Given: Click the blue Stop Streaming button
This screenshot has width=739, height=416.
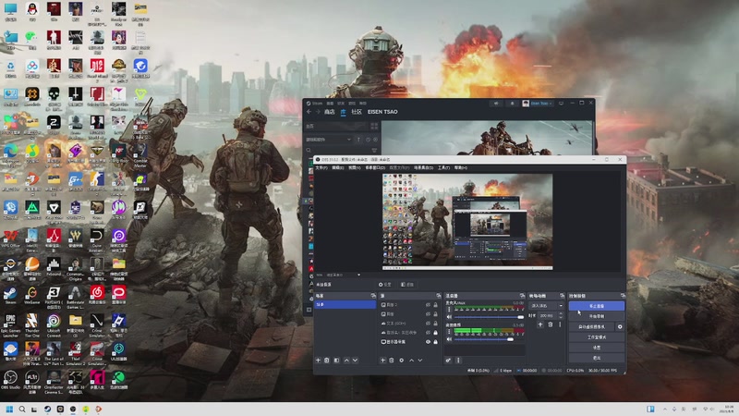Looking at the screenshot, I should [596, 306].
